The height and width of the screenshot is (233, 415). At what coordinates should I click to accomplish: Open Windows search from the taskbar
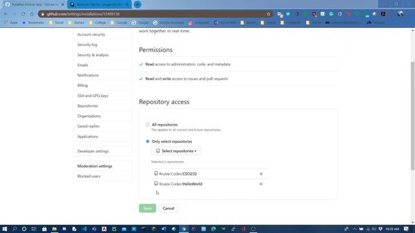[14, 228]
